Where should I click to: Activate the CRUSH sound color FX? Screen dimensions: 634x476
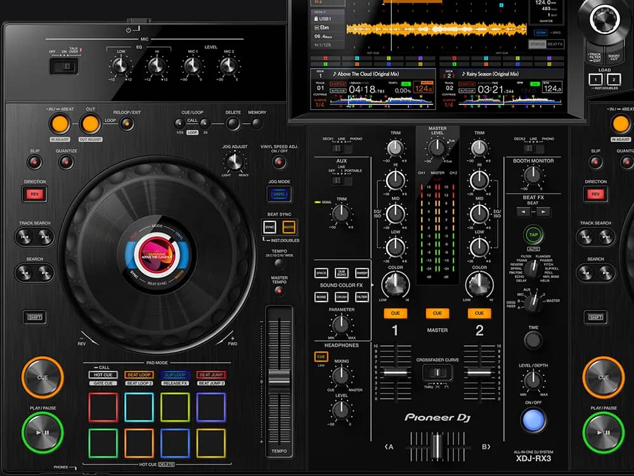pyautogui.click(x=342, y=297)
